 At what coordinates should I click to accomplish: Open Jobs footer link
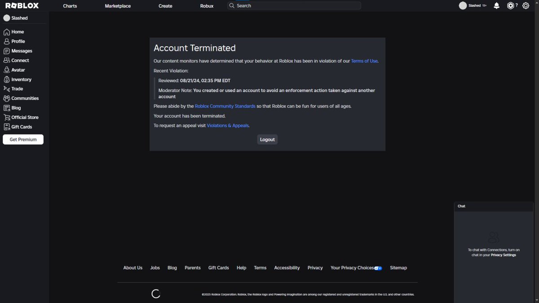155,268
